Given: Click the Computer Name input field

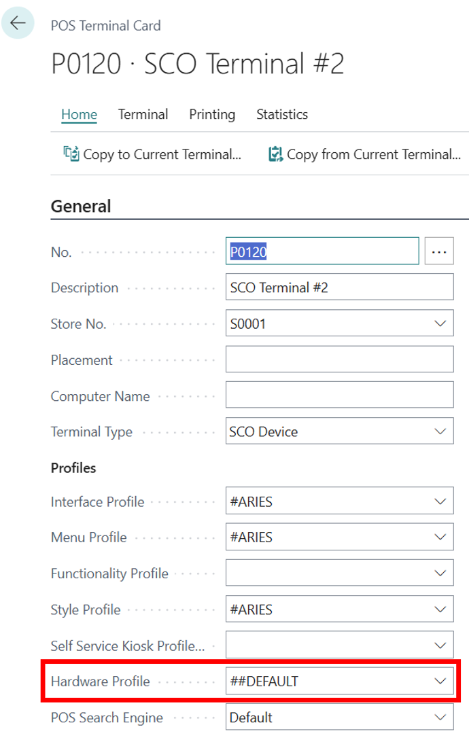Looking at the screenshot, I should [338, 395].
